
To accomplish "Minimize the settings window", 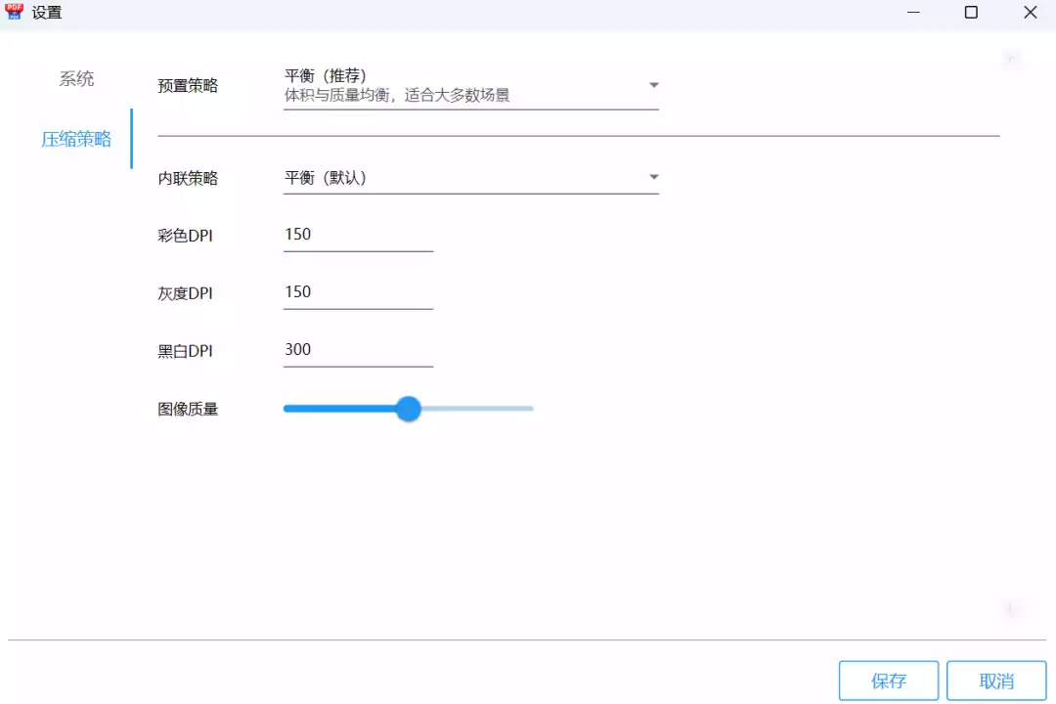I will [x=912, y=13].
